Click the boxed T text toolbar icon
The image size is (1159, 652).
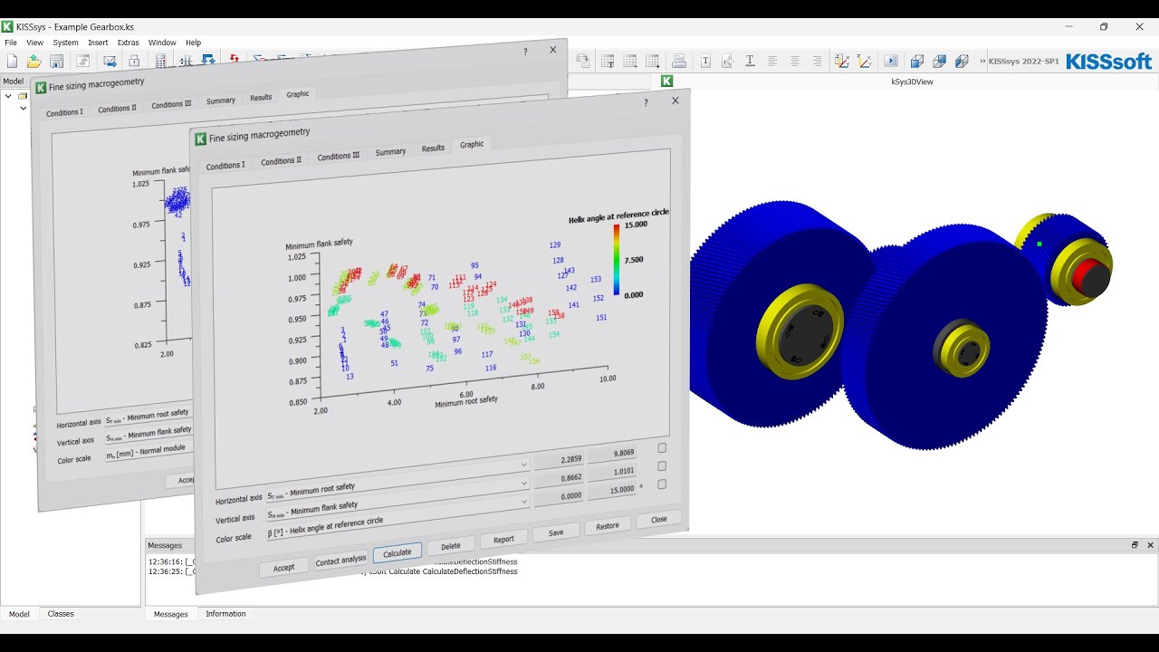pyautogui.click(x=705, y=62)
